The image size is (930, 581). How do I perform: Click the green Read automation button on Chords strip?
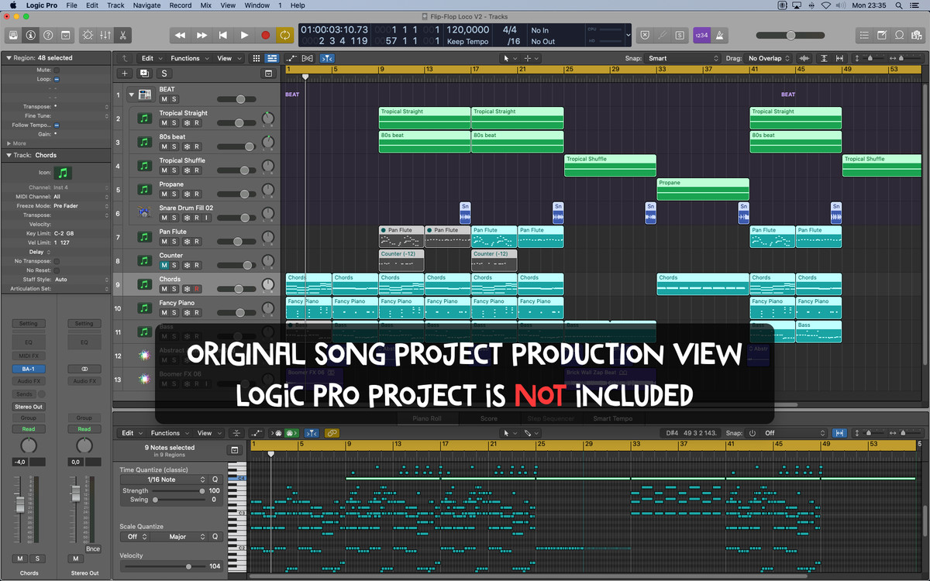[x=29, y=429]
